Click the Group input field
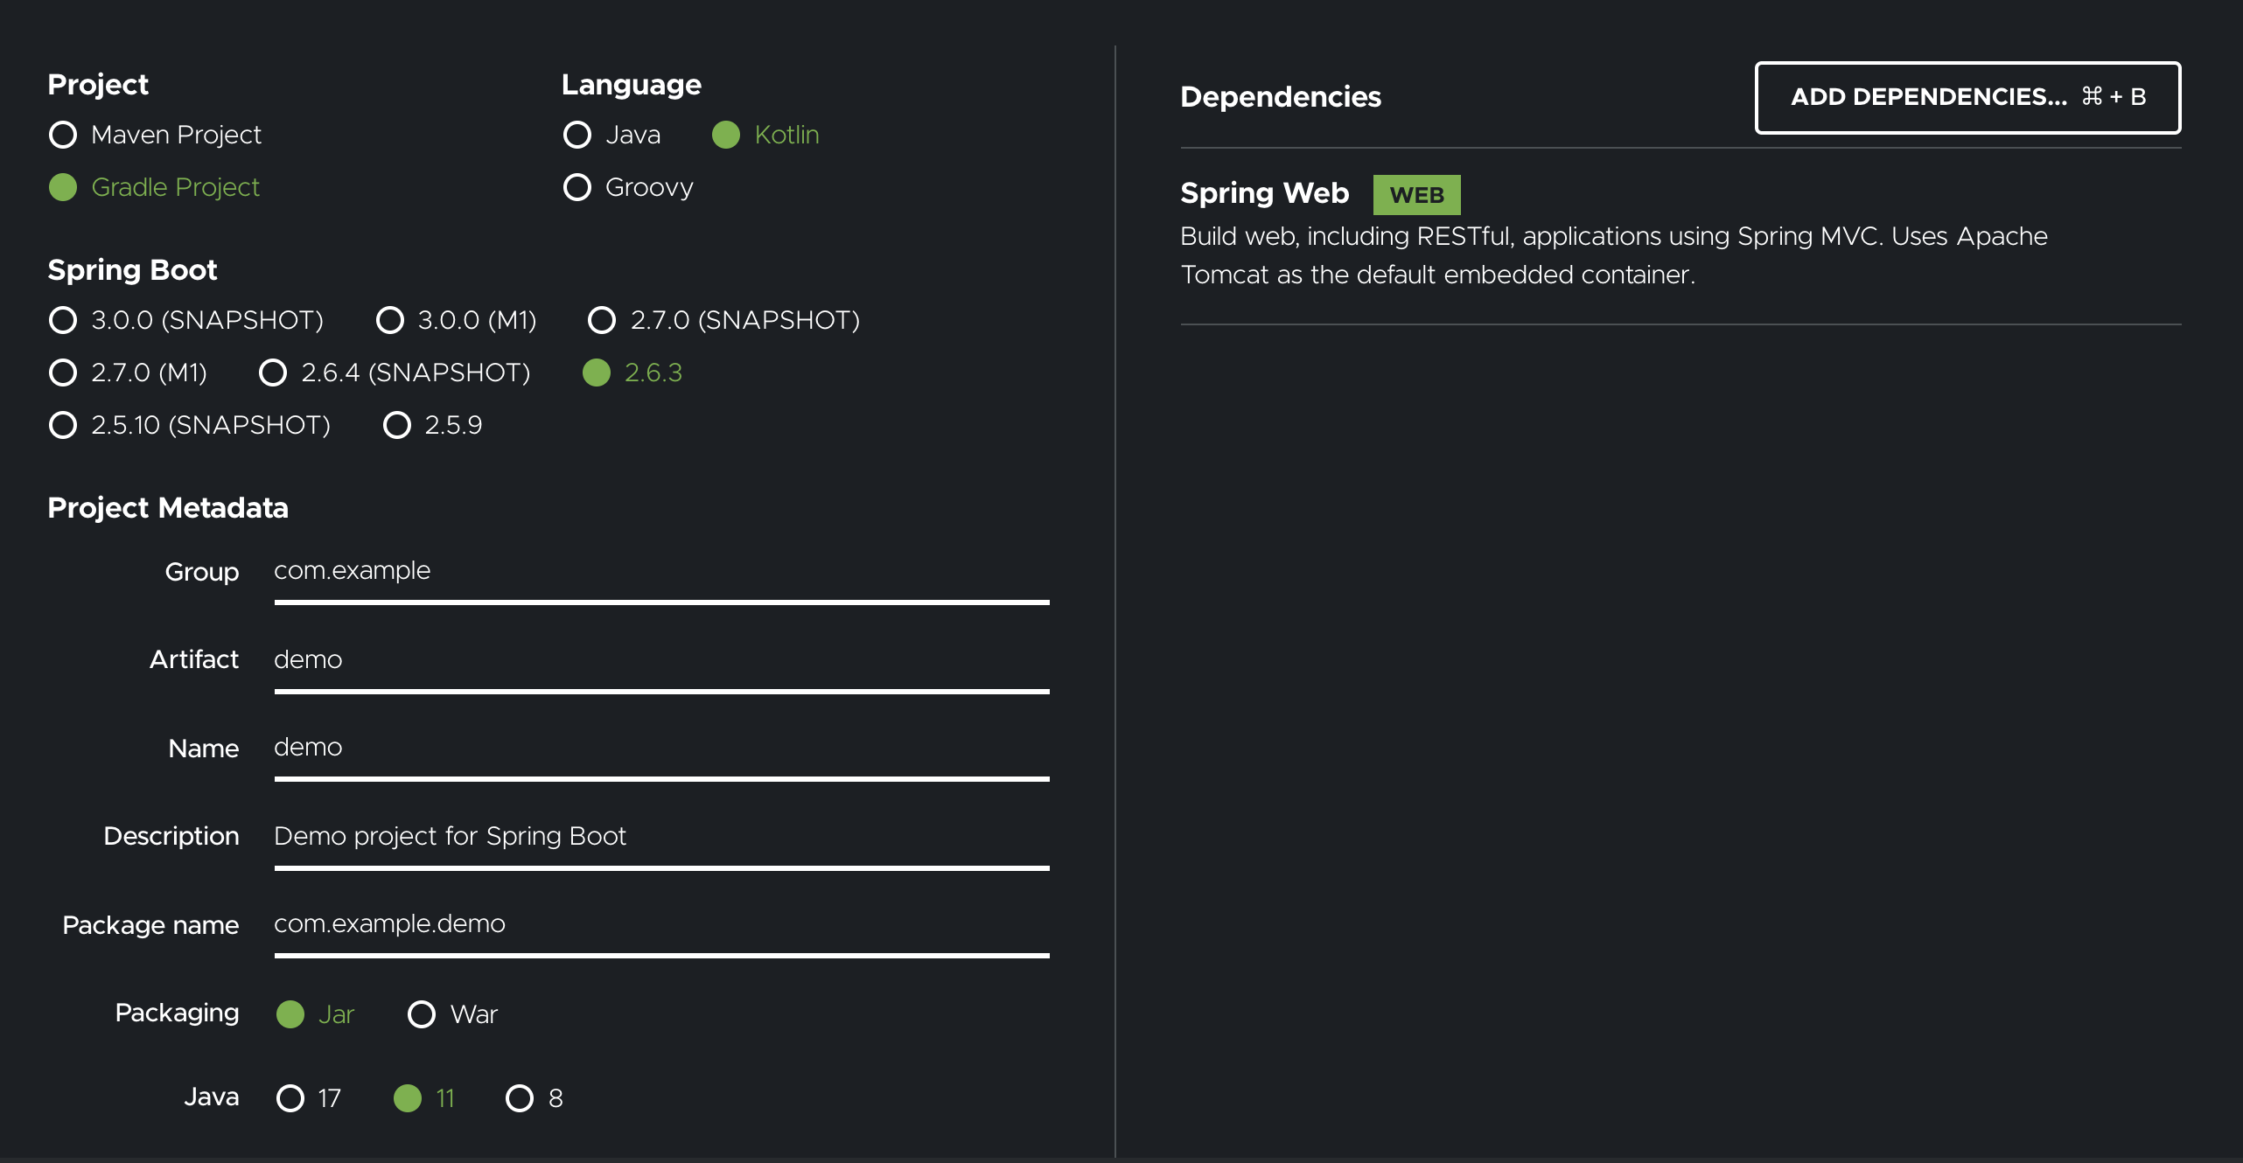The width and height of the screenshot is (2243, 1163). click(661, 572)
